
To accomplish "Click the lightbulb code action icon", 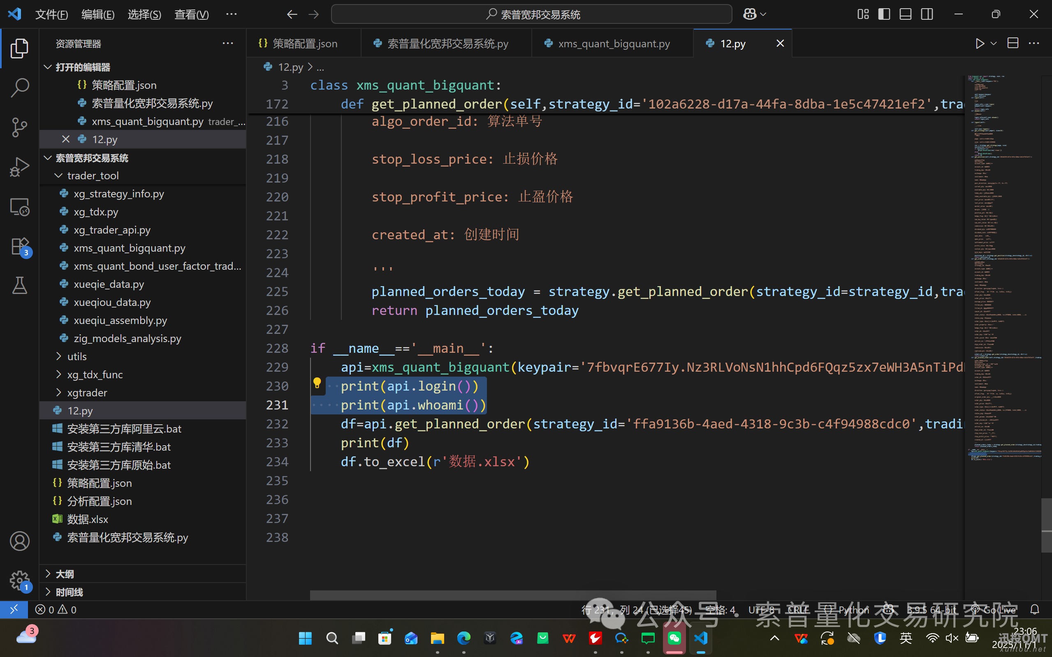I will 317,383.
